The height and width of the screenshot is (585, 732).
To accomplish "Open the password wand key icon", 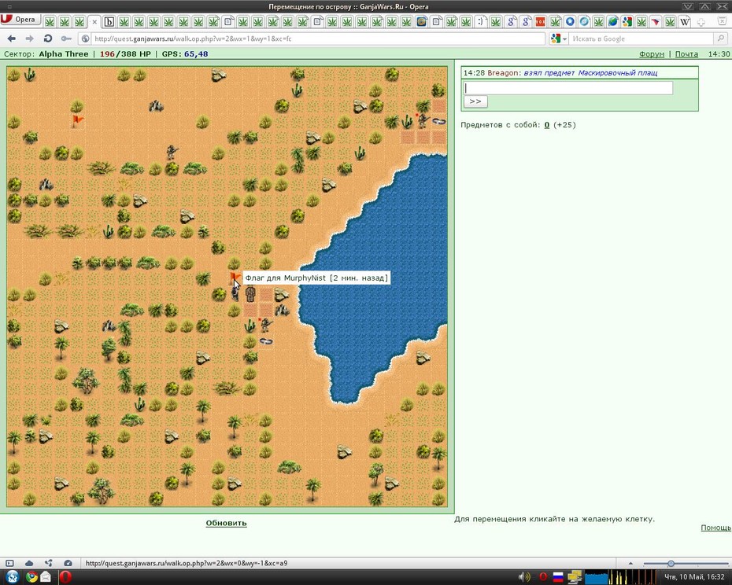I will [x=66, y=39].
